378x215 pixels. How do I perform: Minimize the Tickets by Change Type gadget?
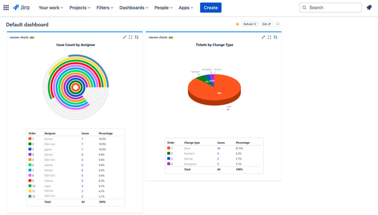[x=263, y=37]
